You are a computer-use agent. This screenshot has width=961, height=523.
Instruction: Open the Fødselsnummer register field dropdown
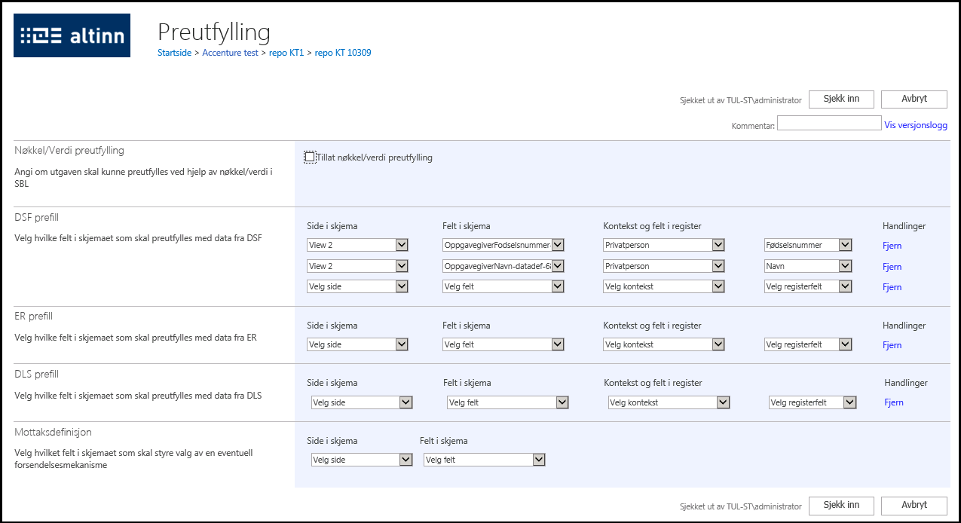click(808, 245)
